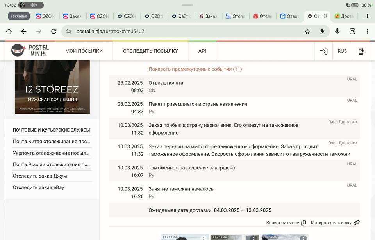Close the active postal.ninja tab
The height and width of the screenshot is (240, 375).
point(325,16)
